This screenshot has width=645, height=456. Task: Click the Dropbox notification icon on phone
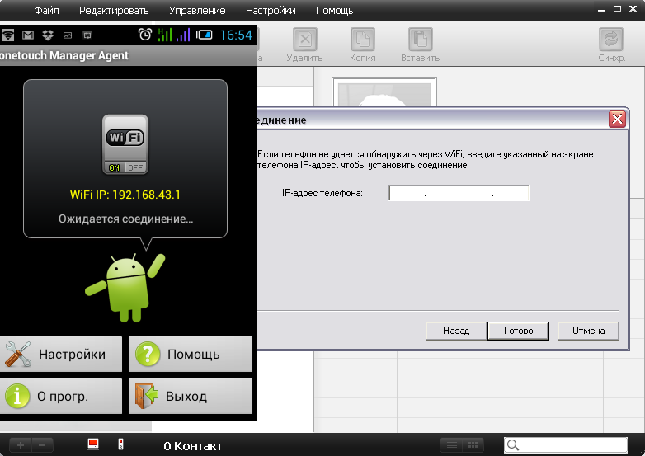(x=48, y=35)
